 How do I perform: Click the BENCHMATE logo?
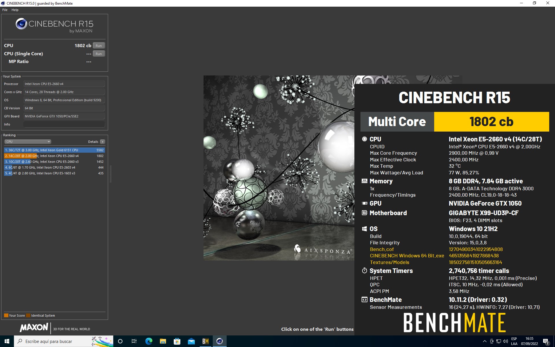454,322
